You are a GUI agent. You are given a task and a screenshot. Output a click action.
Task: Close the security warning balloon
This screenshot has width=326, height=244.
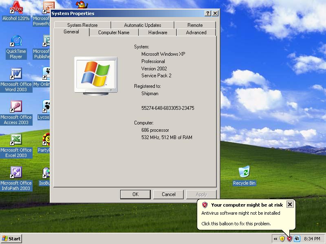(290, 205)
